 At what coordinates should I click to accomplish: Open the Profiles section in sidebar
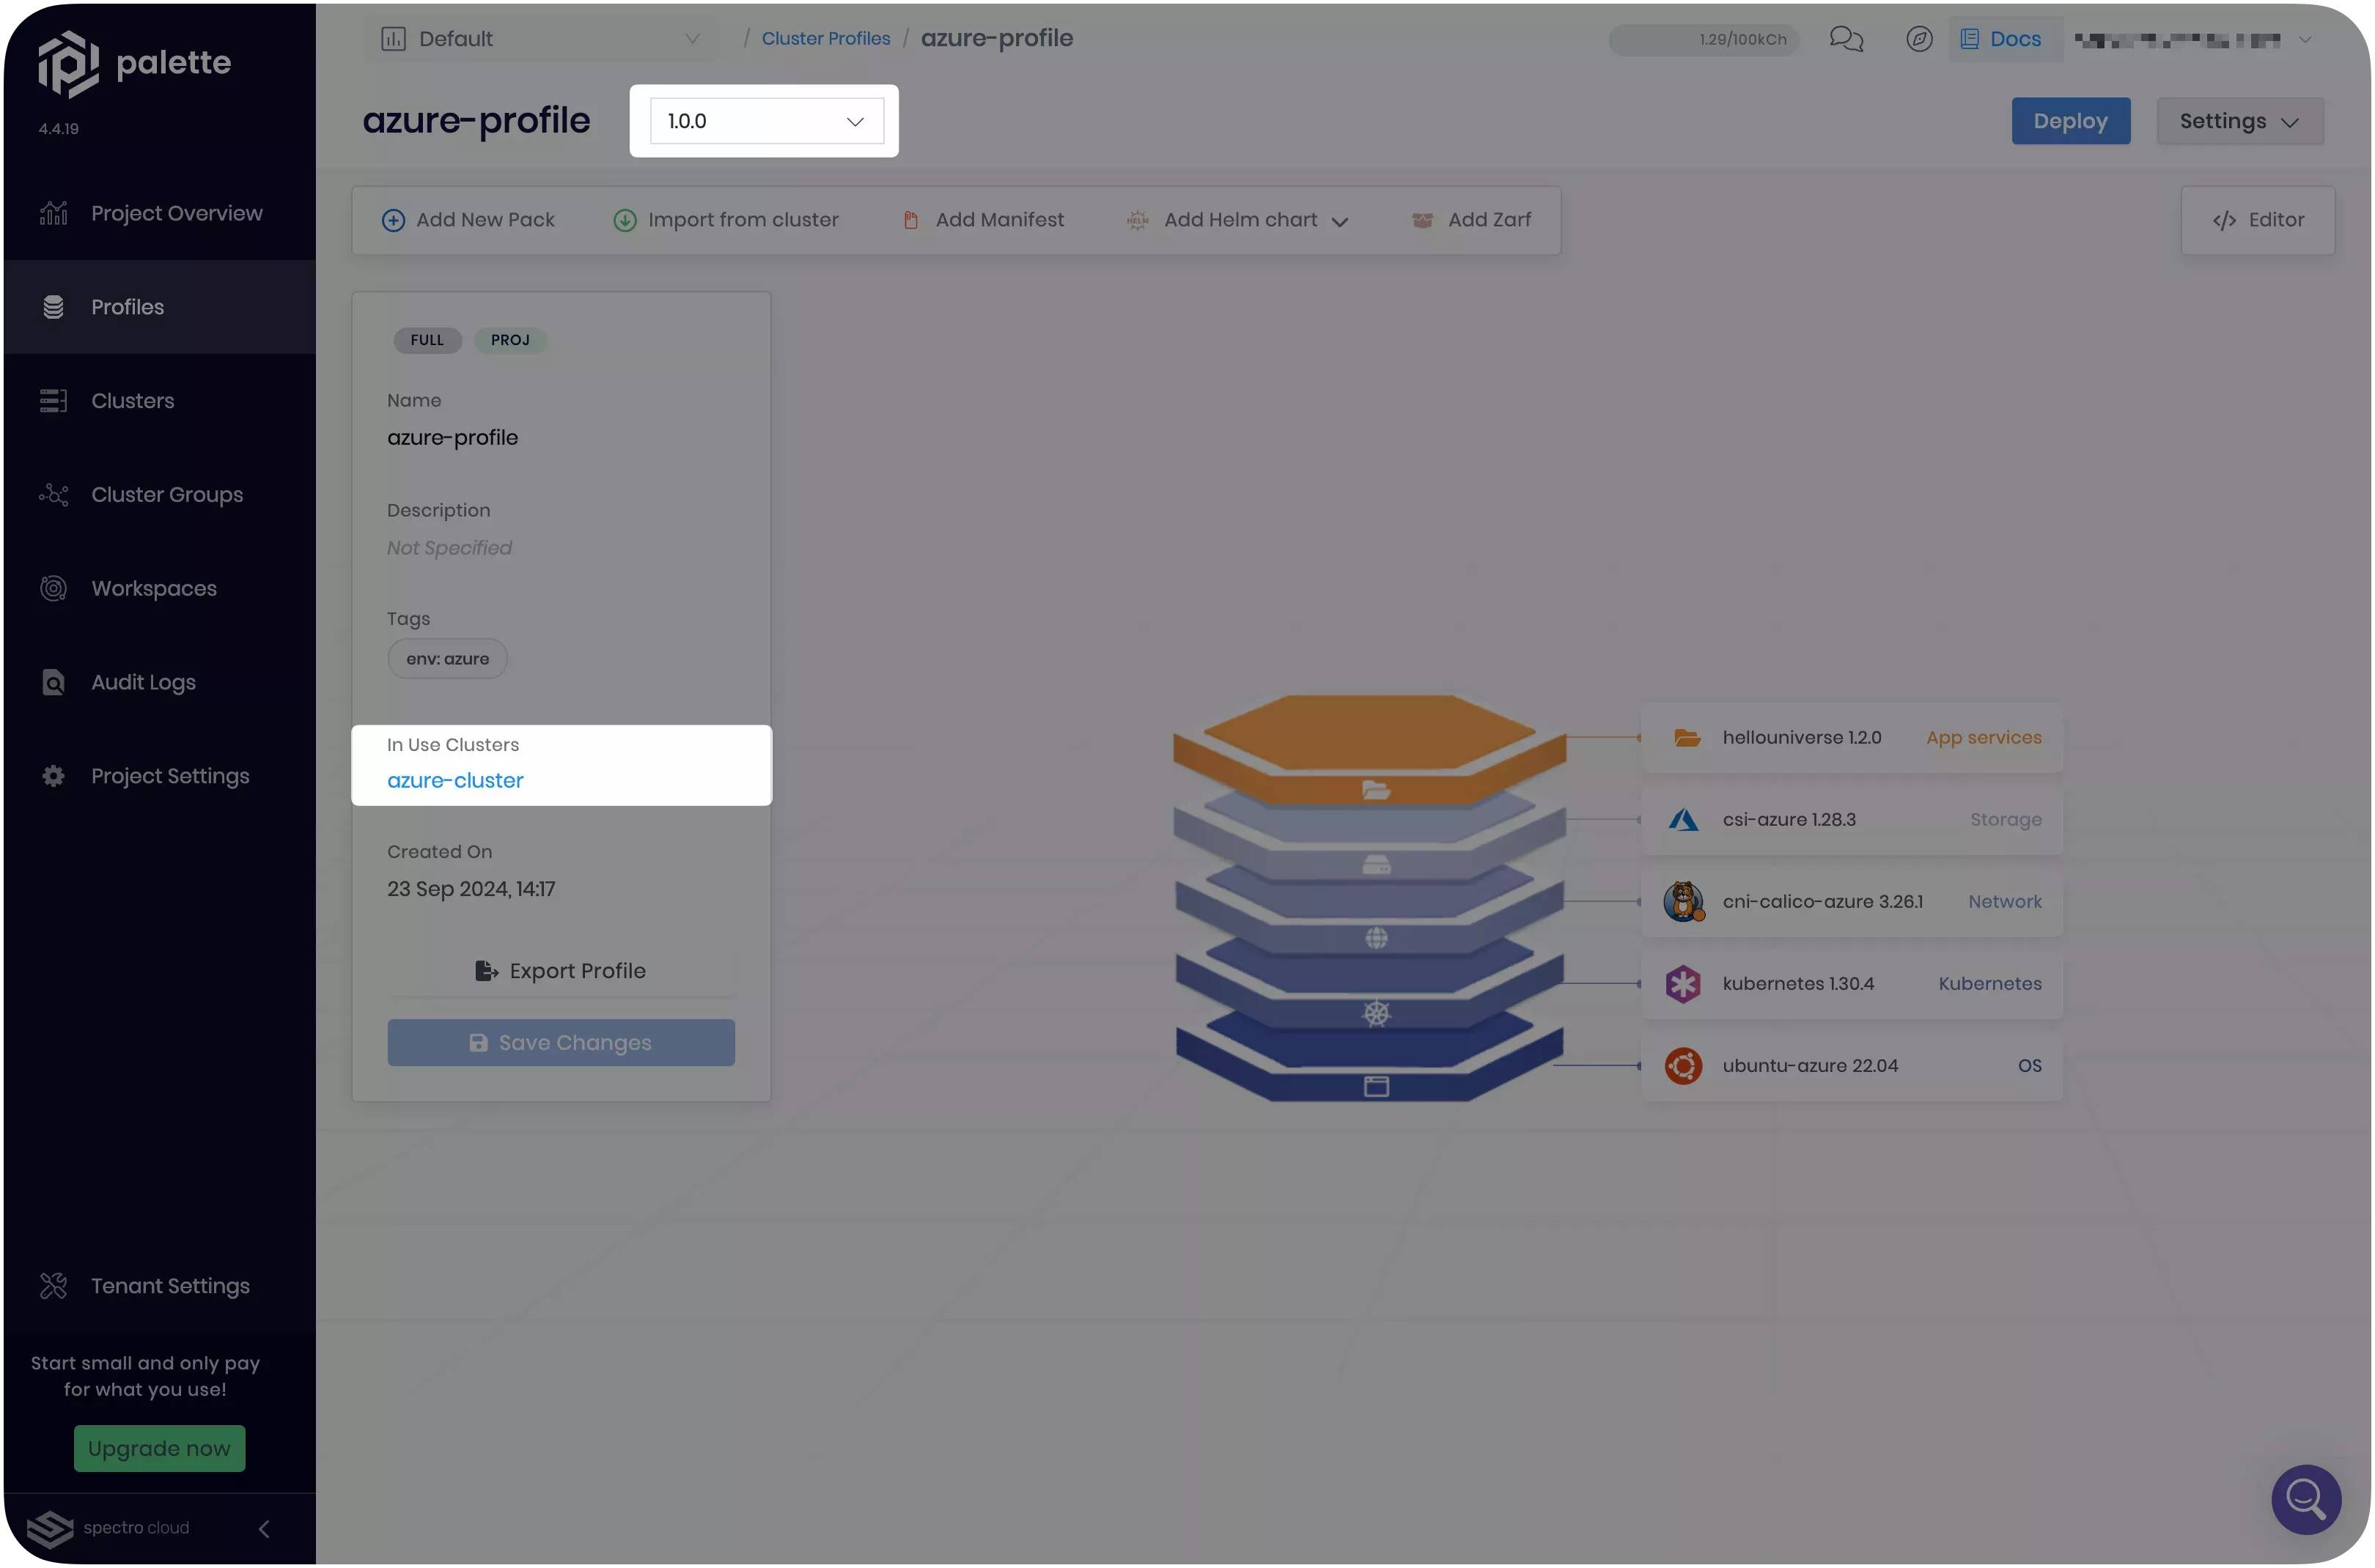(x=127, y=306)
